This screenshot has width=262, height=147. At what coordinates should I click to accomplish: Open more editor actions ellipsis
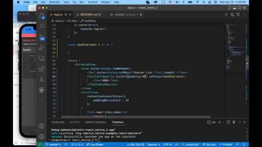(244, 15)
